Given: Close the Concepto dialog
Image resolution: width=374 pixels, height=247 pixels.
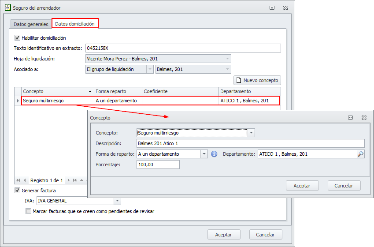Looking at the screenshot, I should click(364, 117).
